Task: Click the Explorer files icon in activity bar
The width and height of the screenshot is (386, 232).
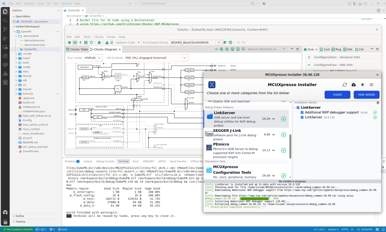Action: click(x=5, y=12)
